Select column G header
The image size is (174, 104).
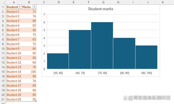click(x=103, y=2)
